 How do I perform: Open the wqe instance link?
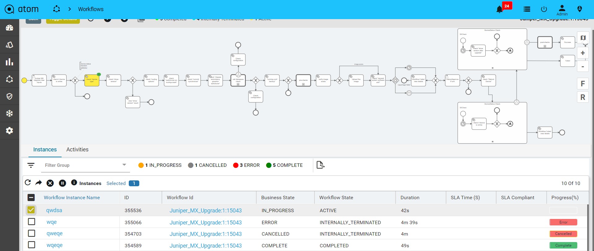click(51, 222)
